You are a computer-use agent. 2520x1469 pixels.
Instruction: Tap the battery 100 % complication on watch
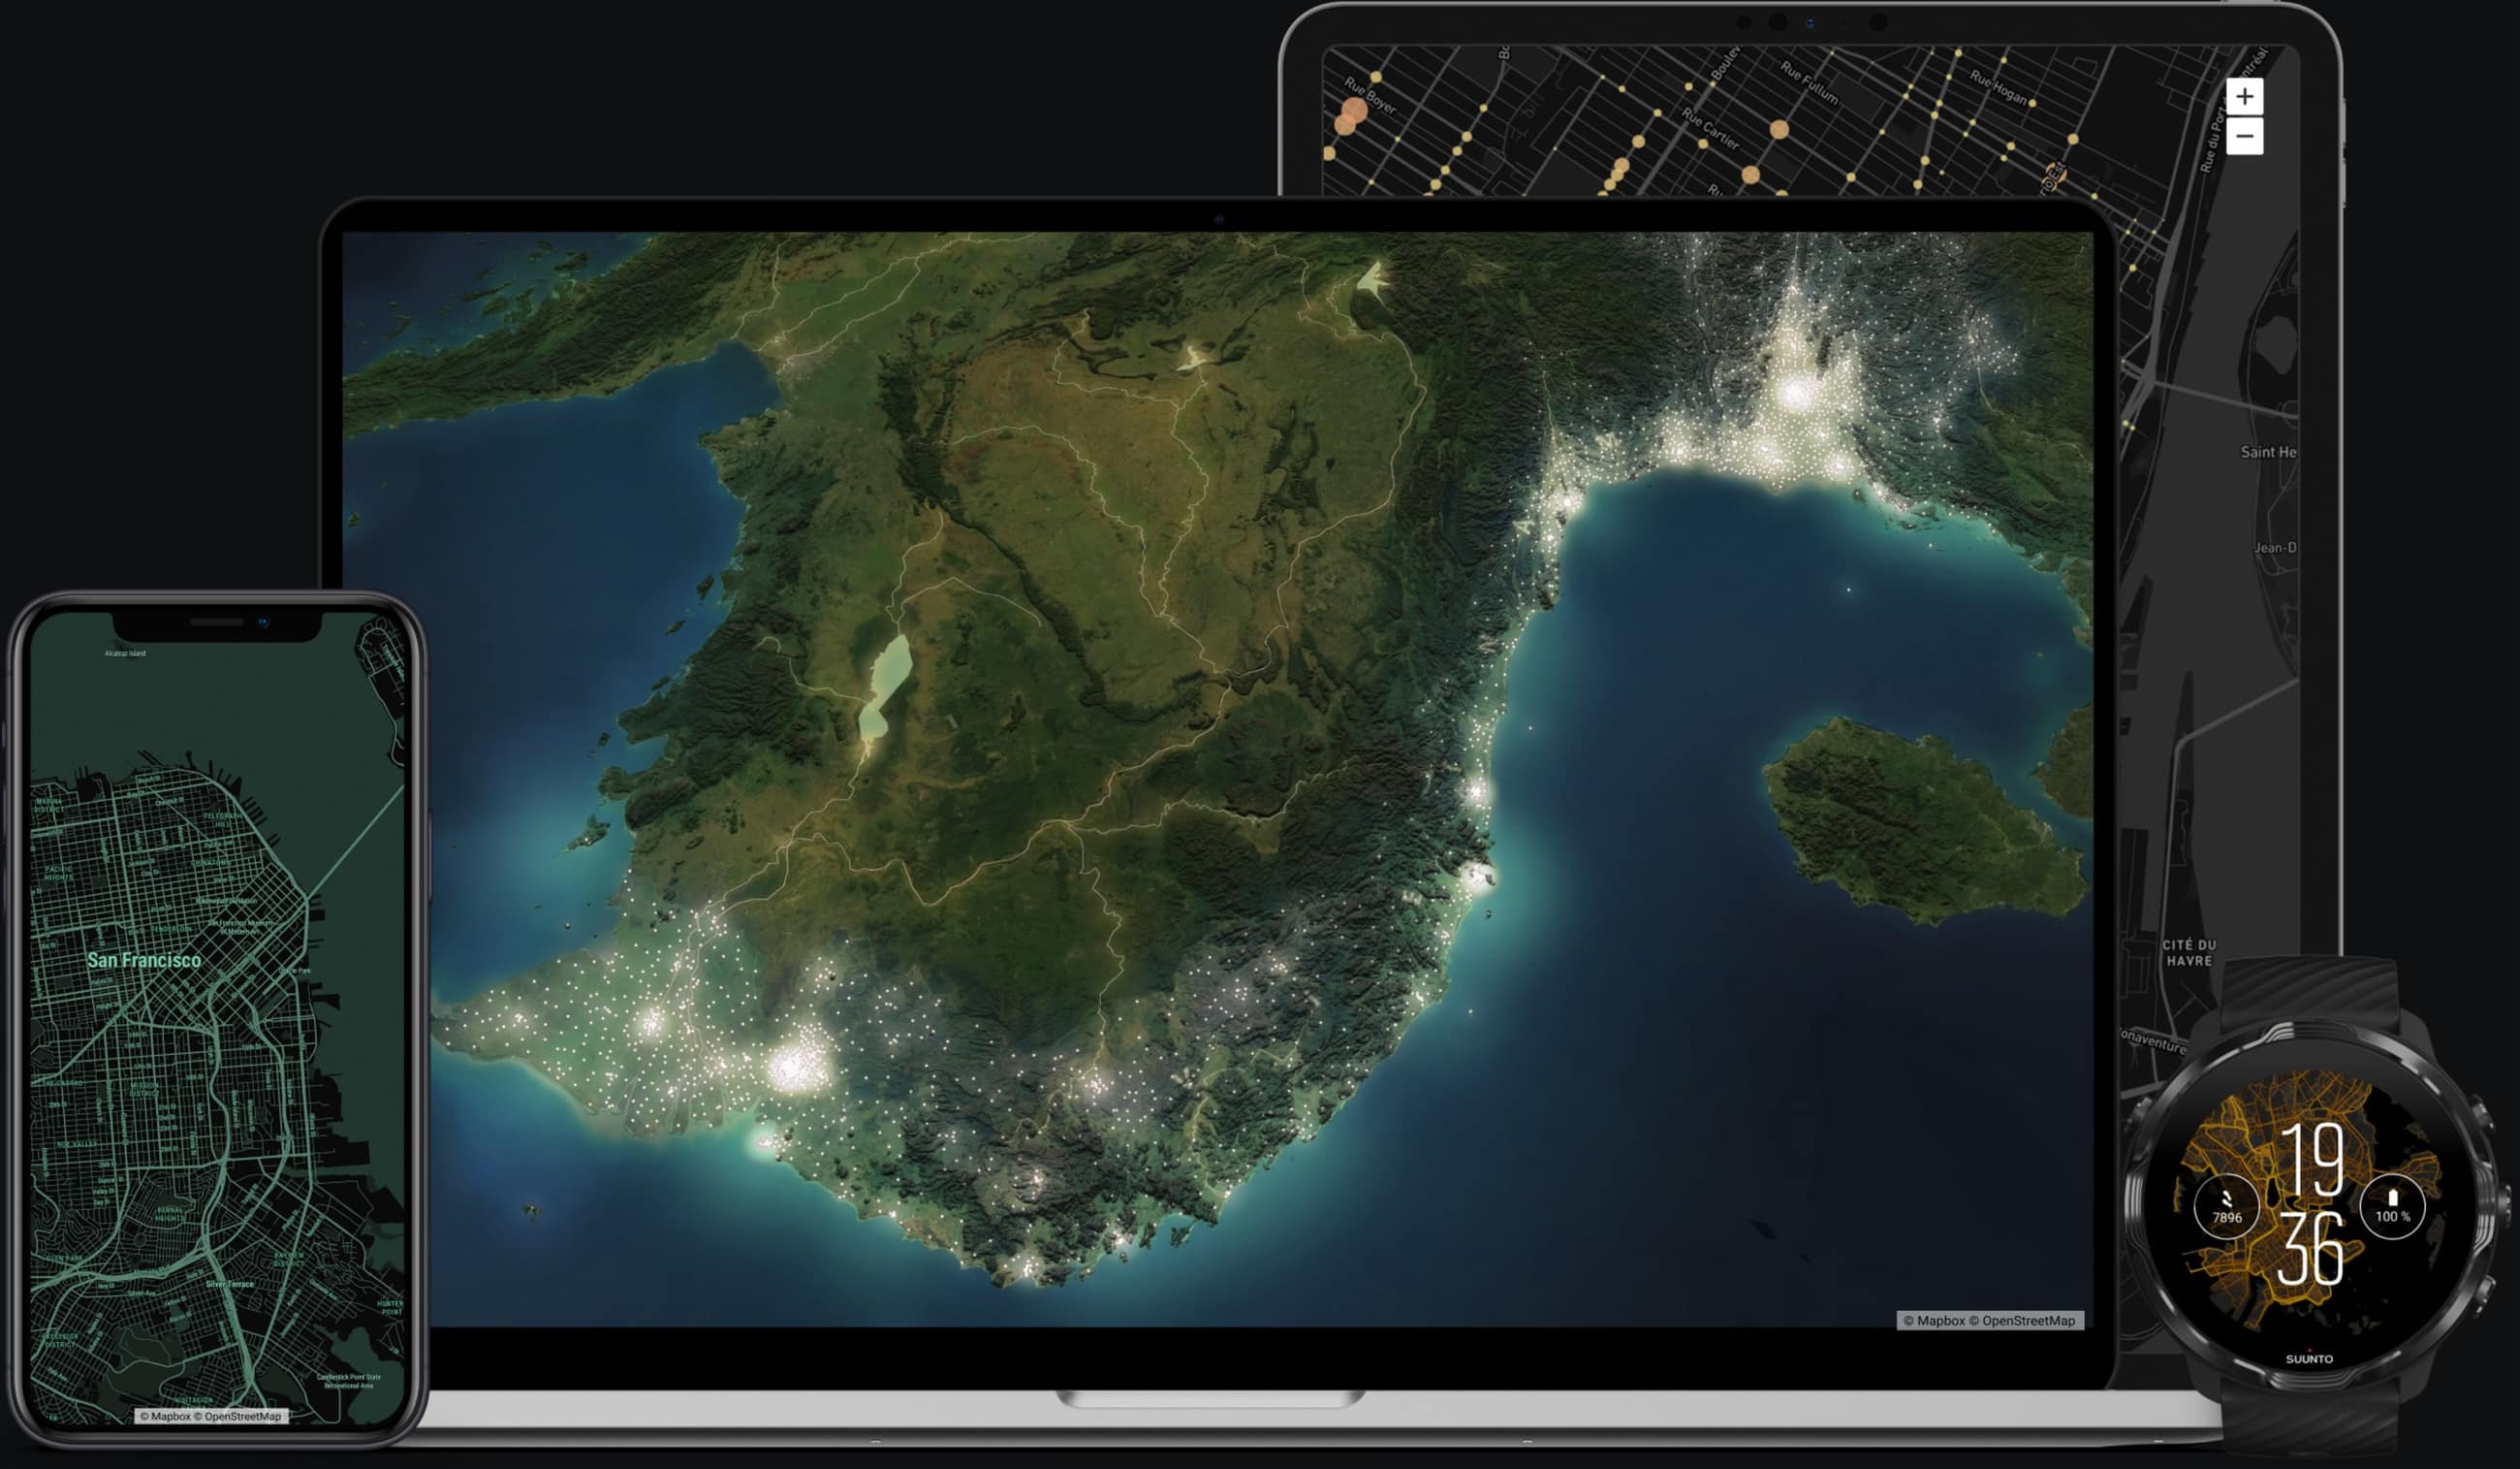click(2392, 1207)
